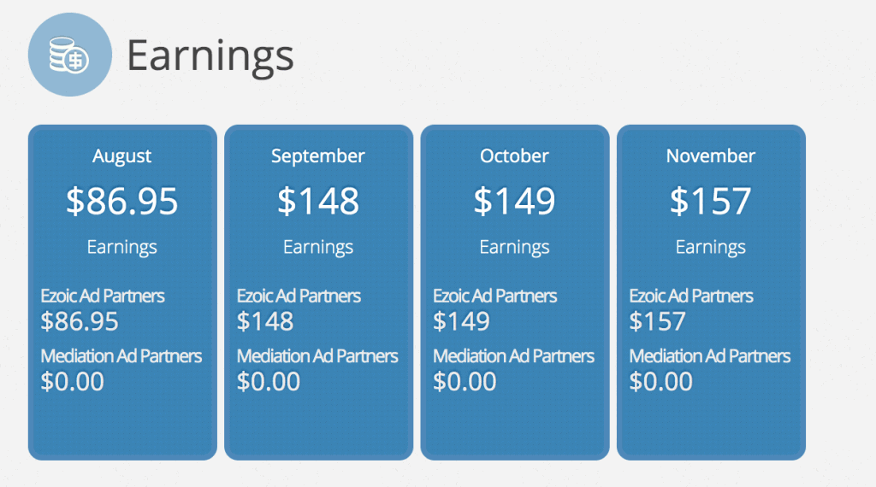876x487 pixels.
Task: Click the $149 October total
Action: pyautogui.click(x=514, y=201)
